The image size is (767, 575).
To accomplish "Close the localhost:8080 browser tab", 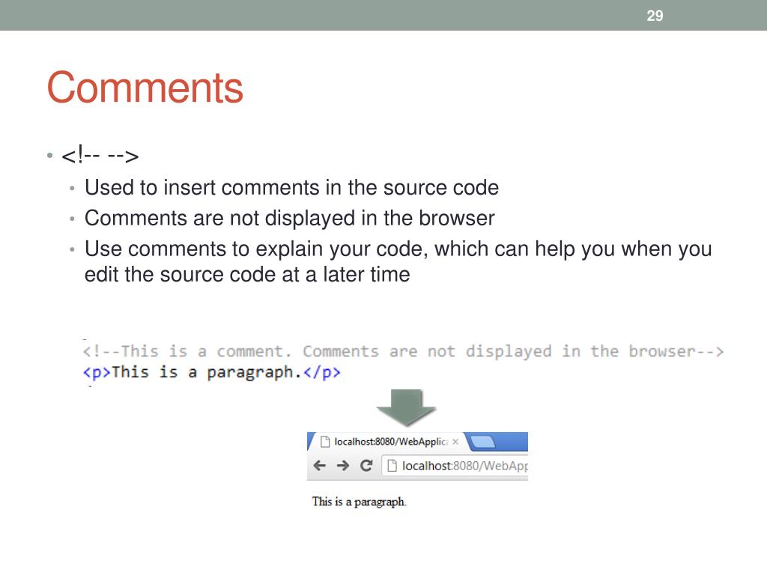I will pos(455,442).
